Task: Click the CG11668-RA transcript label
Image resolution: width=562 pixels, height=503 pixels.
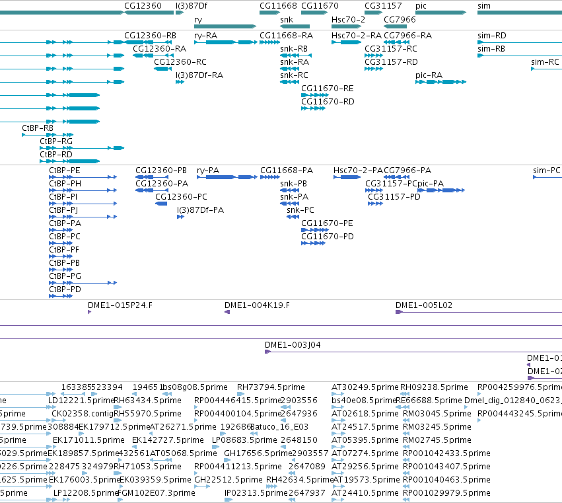Action: point(286,36)
